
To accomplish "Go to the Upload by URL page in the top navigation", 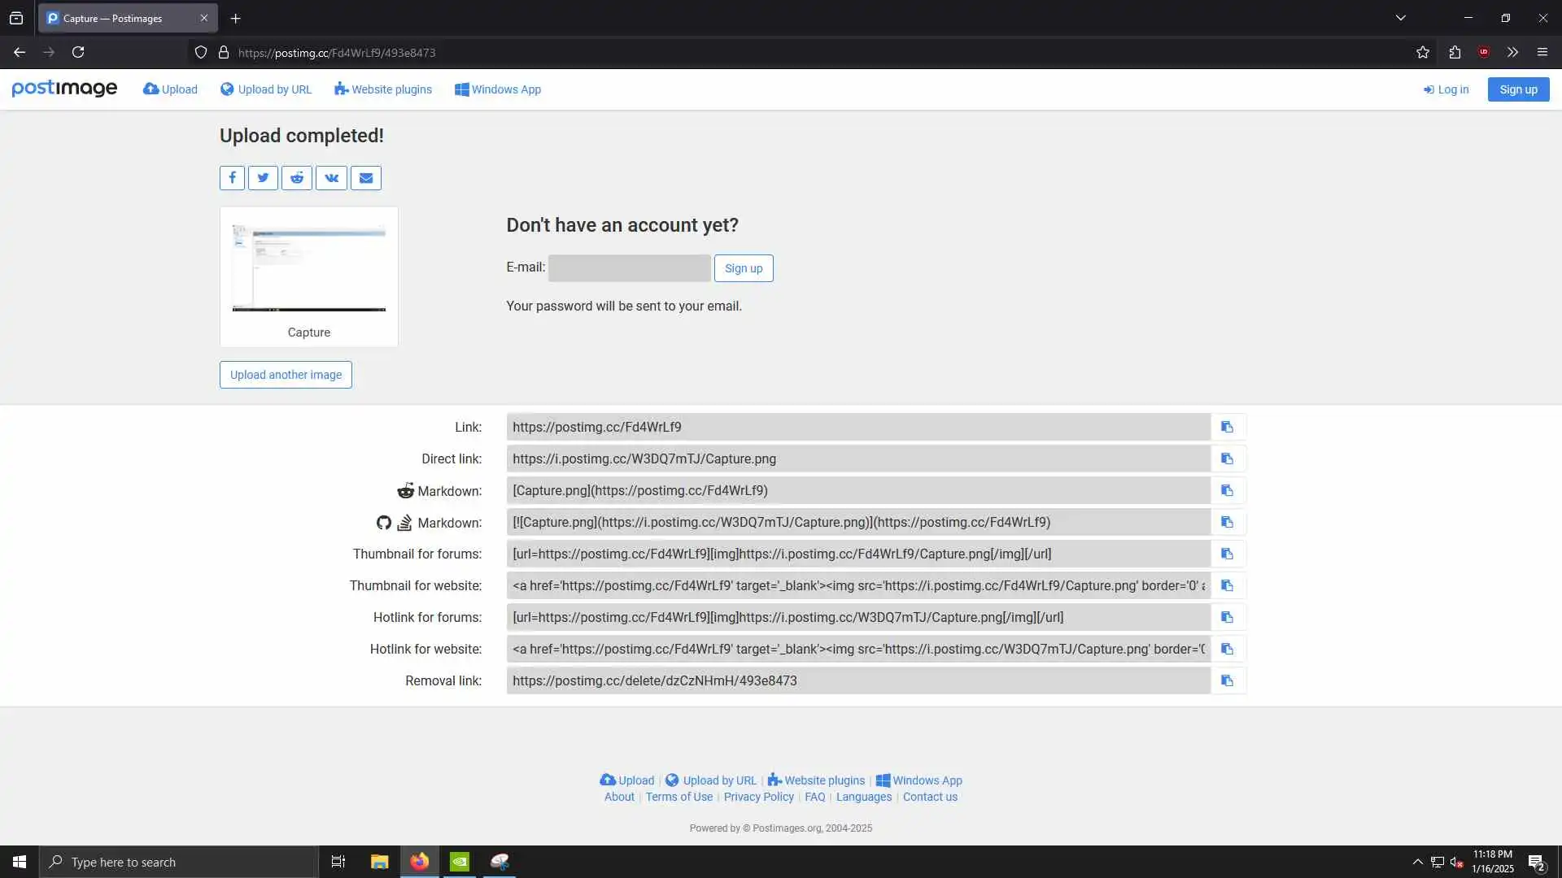I will tap(266, 89).
